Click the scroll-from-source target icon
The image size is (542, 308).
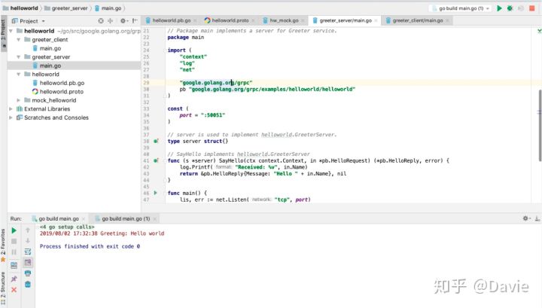101,21
